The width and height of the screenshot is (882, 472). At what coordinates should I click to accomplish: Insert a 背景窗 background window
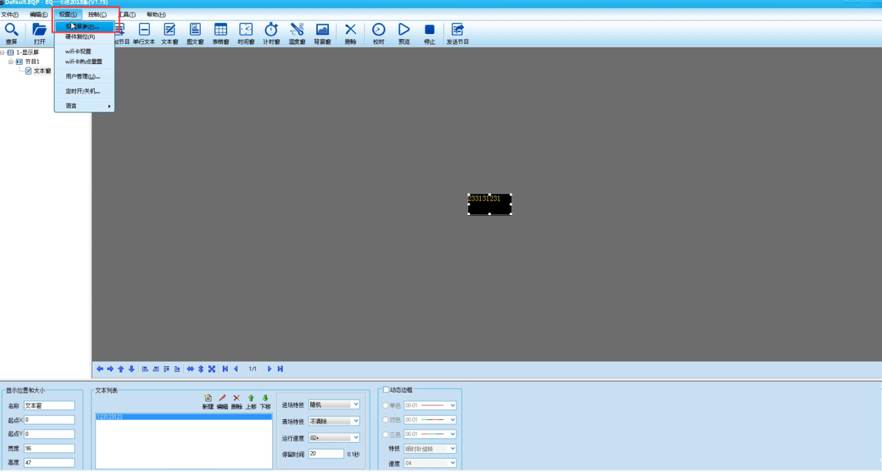(x=322, y=33)
